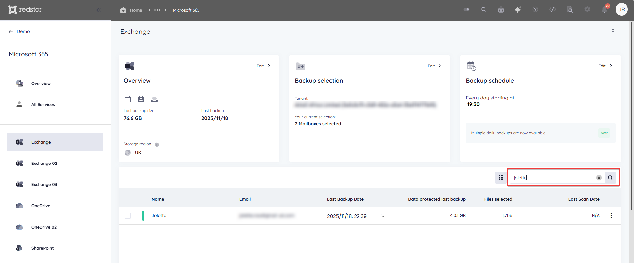Open the notifications bell with 20 badge
The width and height of the screenshot is (634, 263).
tap(605, 9)
